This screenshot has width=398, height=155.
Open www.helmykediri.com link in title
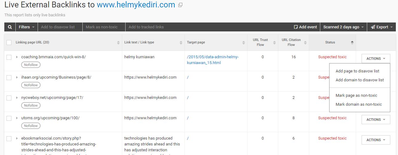click(136, 5)
